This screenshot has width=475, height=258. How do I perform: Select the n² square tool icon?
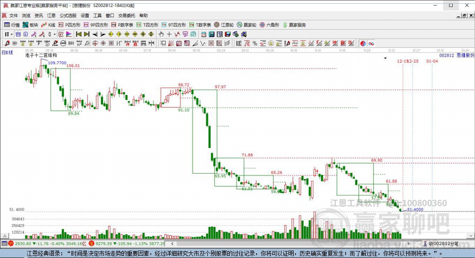tap(79, 43)
